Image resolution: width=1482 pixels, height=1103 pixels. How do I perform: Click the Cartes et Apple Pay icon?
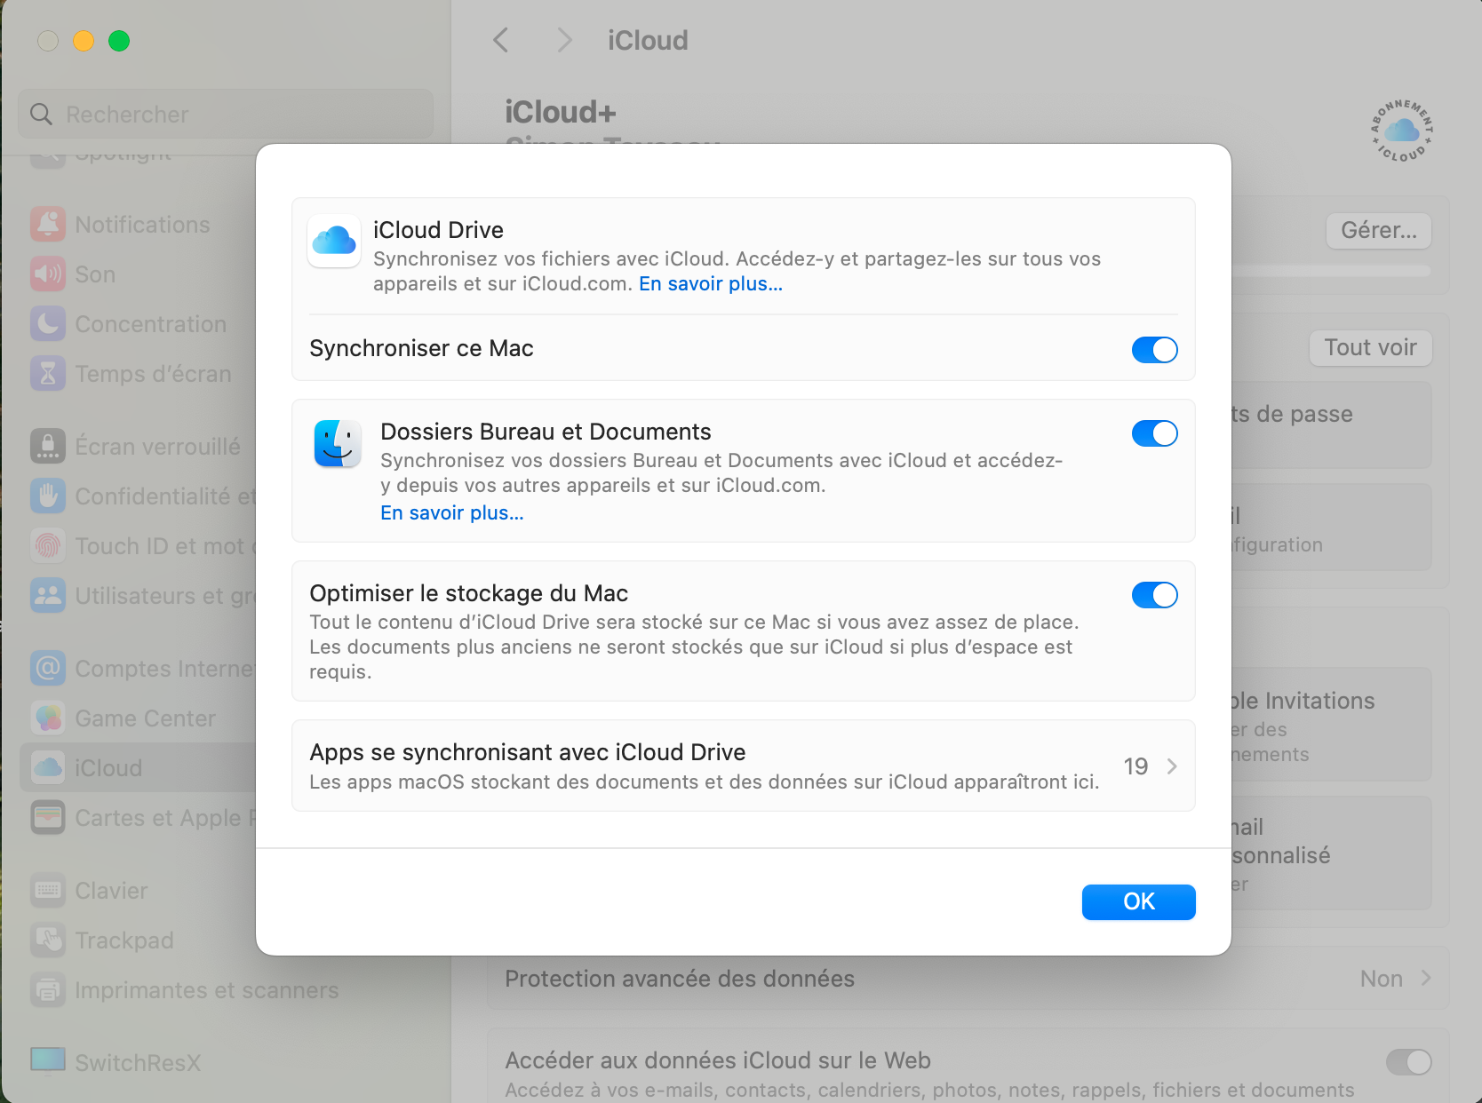pos(48,817)
